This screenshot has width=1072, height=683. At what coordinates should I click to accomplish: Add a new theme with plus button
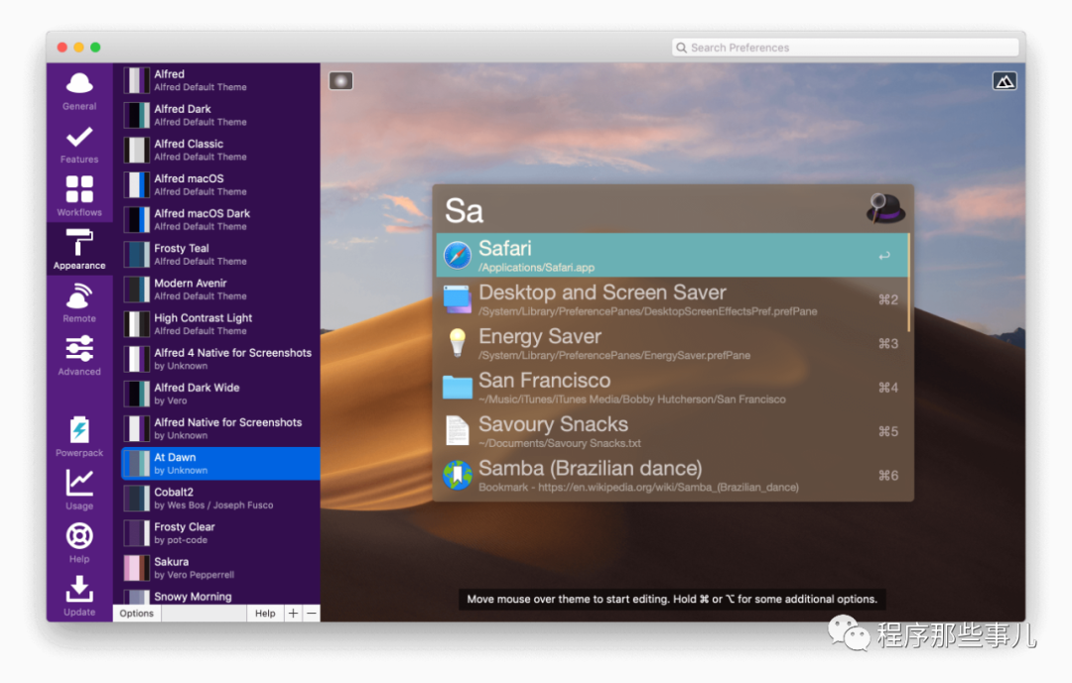tap(293, 614)
